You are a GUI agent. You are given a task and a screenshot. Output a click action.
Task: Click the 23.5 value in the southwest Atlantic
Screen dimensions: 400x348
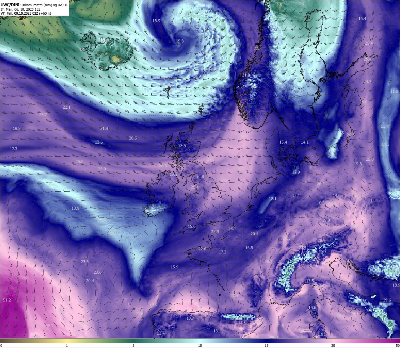pyautogui.click(x=85, y=262)
